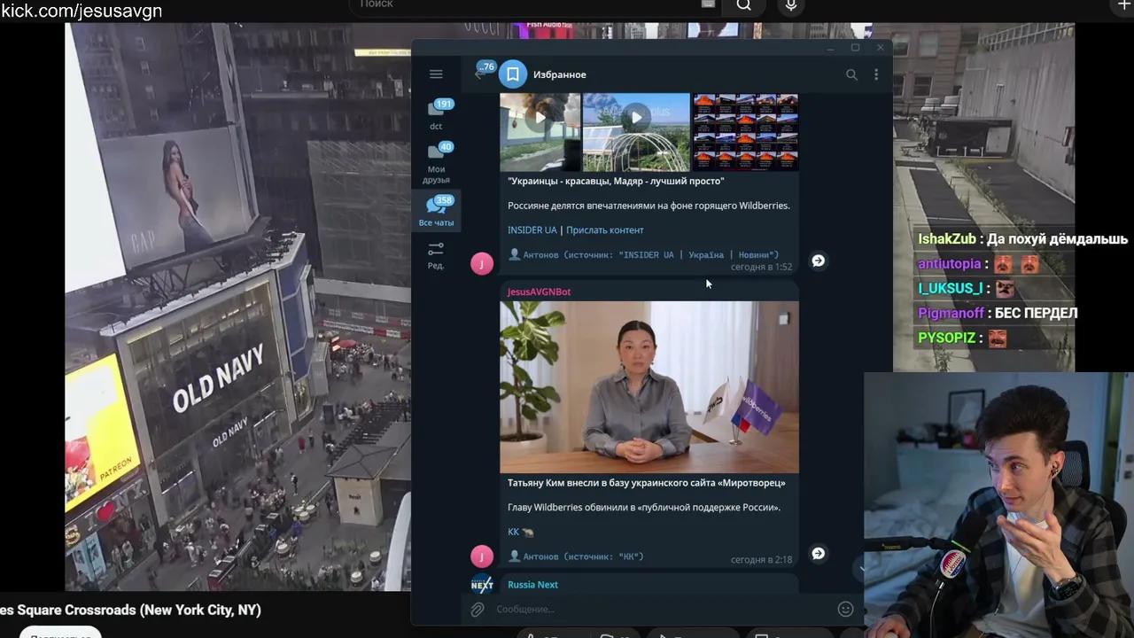Switch to the Мои друзья chat folder
The image size is (1134, 638).
[x=436, y=162]
